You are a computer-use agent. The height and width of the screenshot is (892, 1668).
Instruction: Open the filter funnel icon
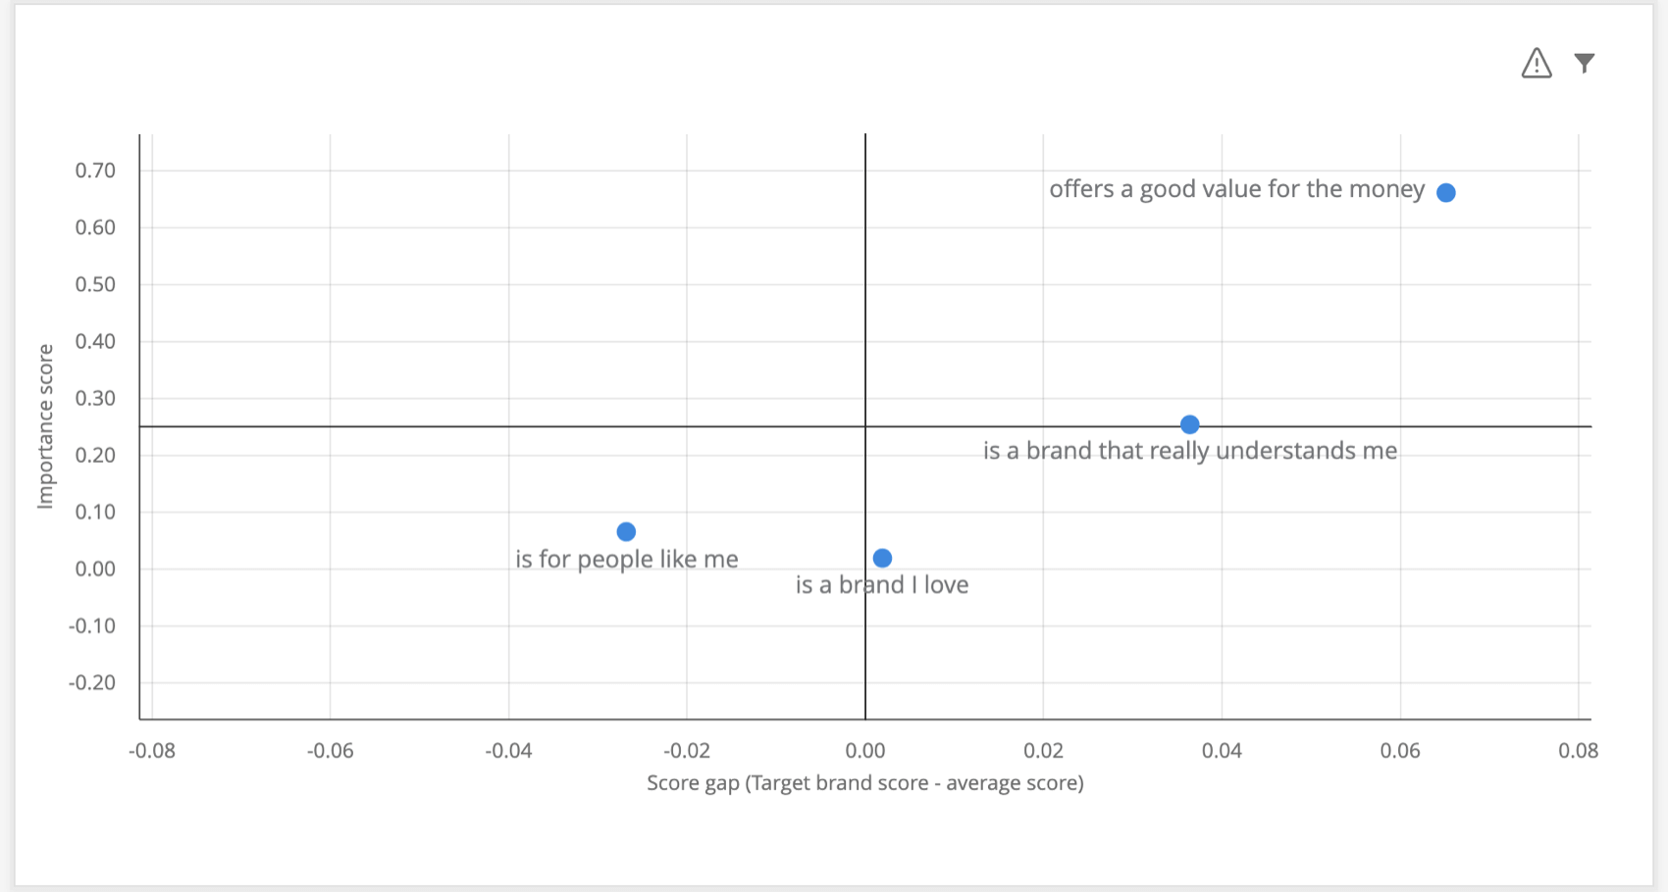(1584, 63)
